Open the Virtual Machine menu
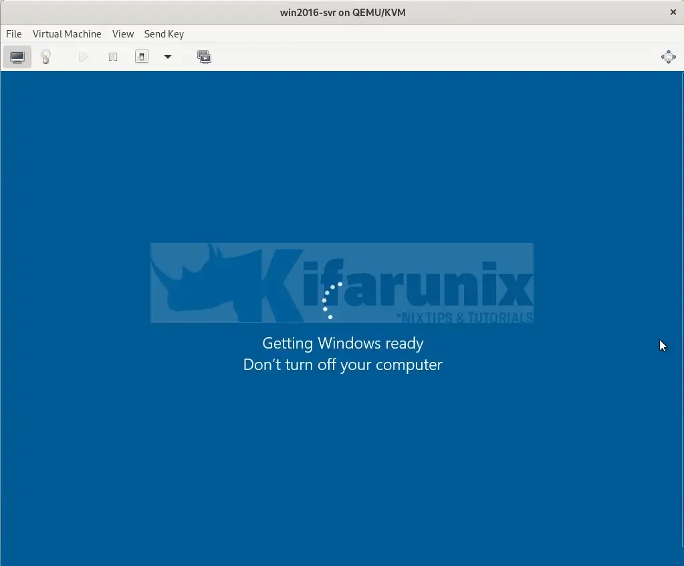684x566 pixels. (67, 34)
